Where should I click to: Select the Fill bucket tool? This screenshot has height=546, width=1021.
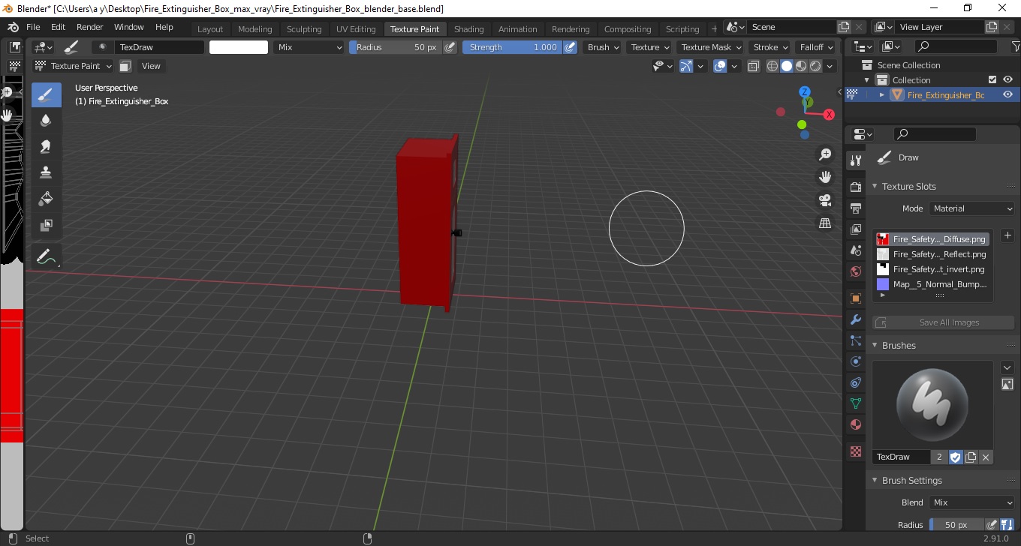(46, 198)
